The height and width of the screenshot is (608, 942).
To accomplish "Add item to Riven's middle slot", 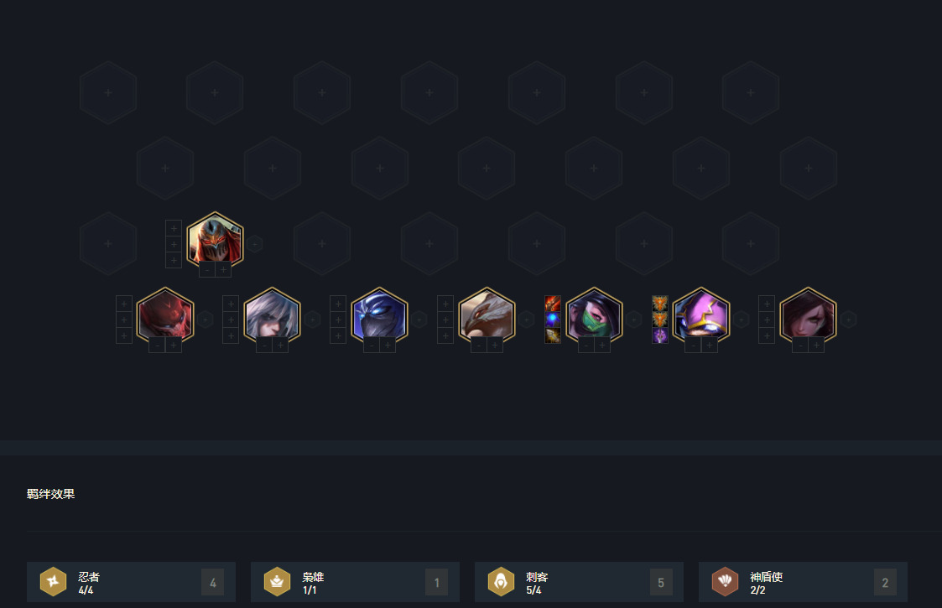I will coord(231,320).
